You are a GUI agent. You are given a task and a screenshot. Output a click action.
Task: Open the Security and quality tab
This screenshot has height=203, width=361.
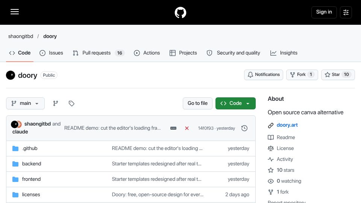234,53
